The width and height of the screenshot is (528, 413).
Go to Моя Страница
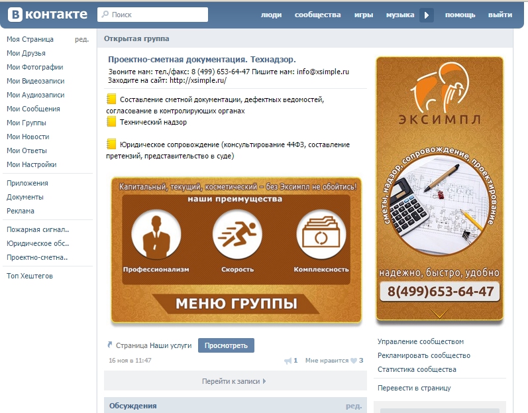tap(30, 39)
